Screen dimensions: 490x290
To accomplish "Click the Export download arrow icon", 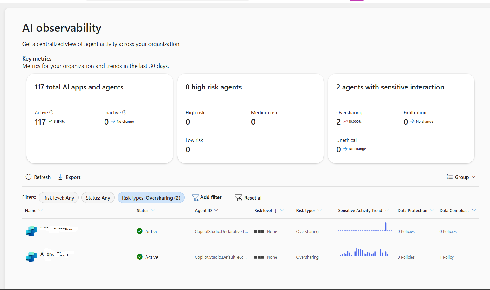I will pos(60,177).
